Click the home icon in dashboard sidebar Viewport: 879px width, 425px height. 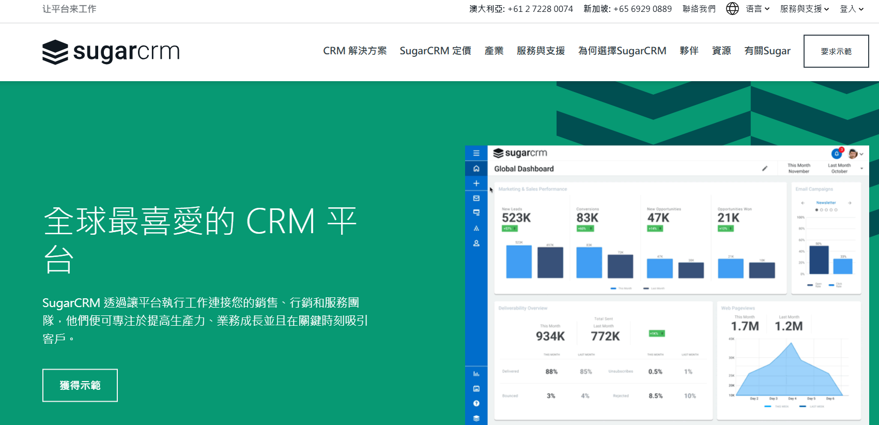pyautogui.click(x=476, y=169)
